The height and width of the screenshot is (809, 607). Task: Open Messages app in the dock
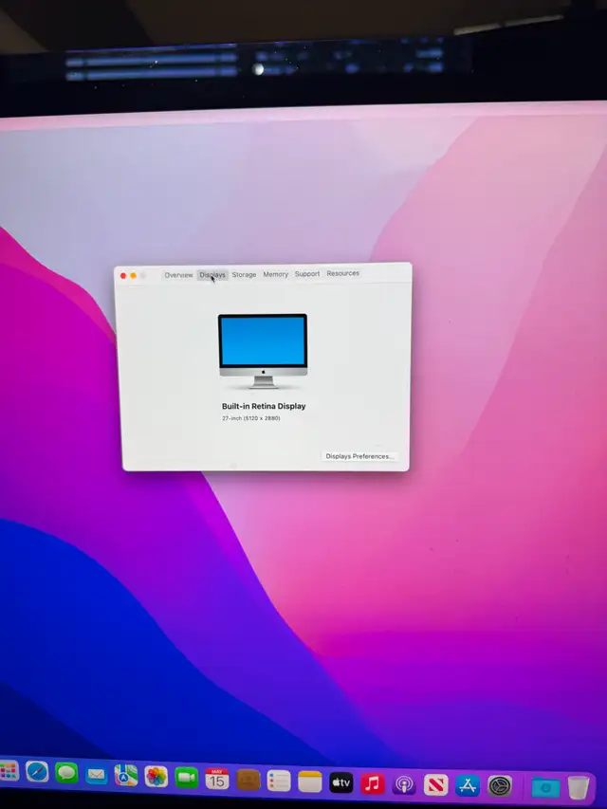pyautogui.click(x=66, y=773)
